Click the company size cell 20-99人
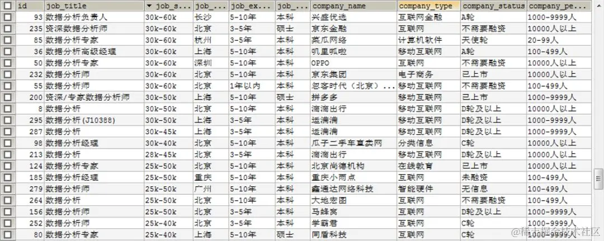This screenshot has height=241, width=604. pos(559,40)
